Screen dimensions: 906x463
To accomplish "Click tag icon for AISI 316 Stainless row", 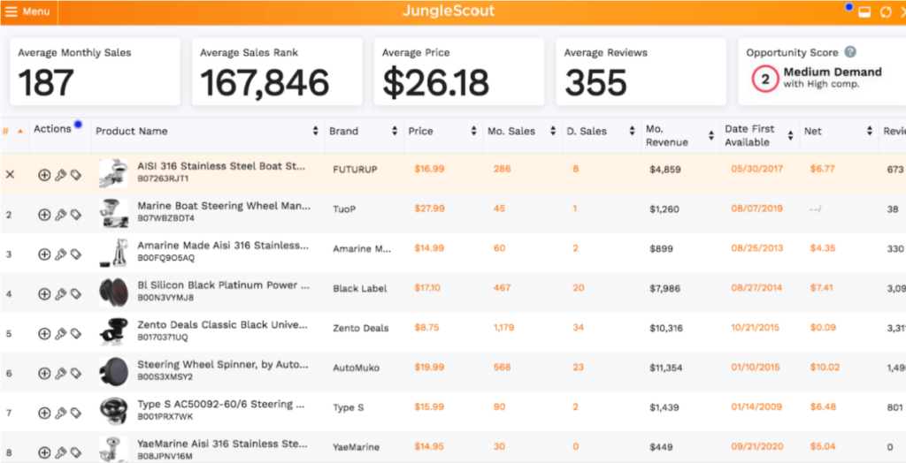I will coord(76,175).
